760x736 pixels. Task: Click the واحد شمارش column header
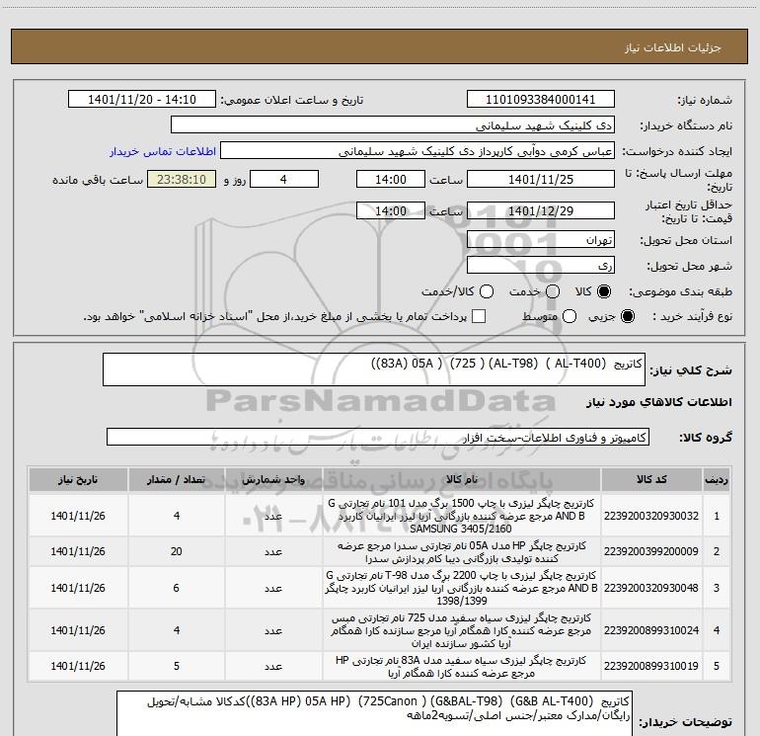(x=273, y=480)
